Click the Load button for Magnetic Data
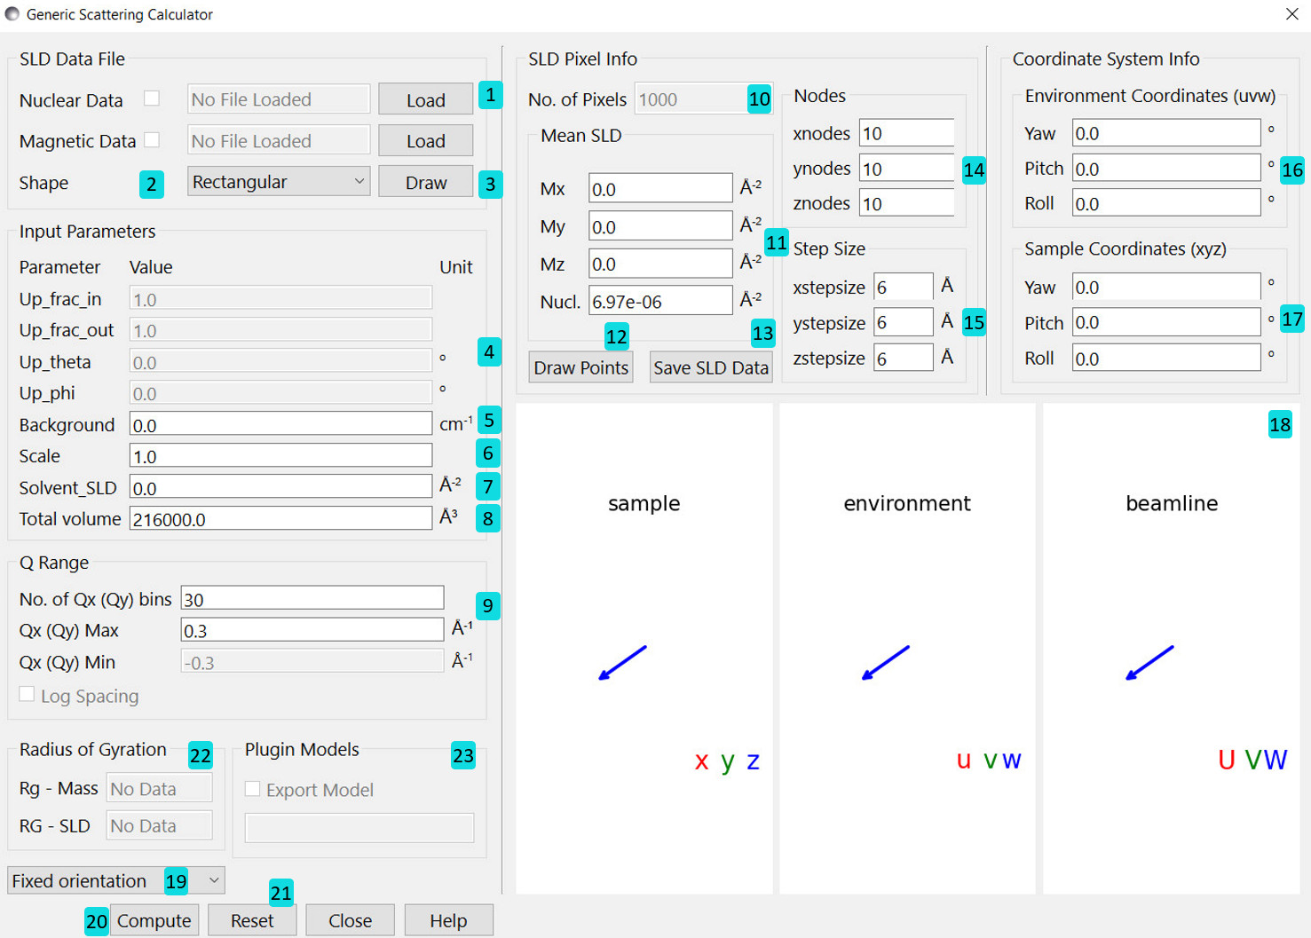1311x938 pixels. pyautogui.click(x=425, y=141)
